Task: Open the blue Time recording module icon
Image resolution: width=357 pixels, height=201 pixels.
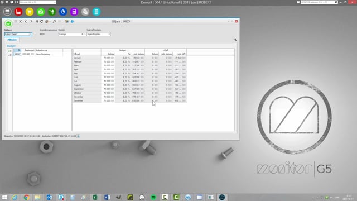Action: (x=63, y=12)
